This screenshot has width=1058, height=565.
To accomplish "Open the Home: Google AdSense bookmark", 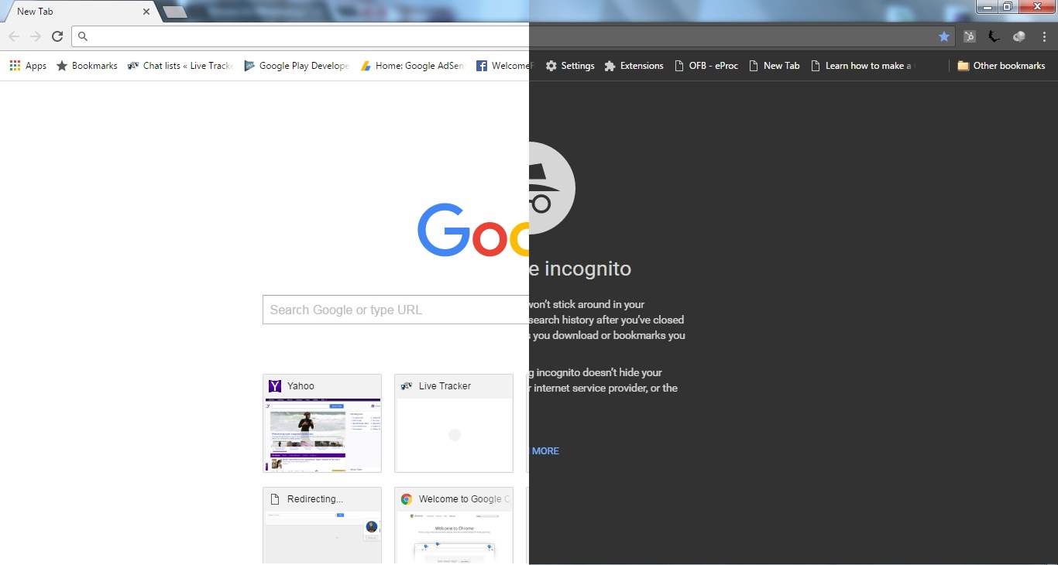I will pyautogui.click(x=412, y=66).
